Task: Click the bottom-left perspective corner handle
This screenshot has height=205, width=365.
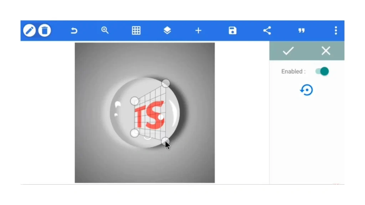Action: click(134, 133)
